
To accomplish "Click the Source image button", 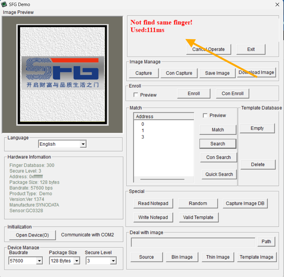I will click(147, 257).
